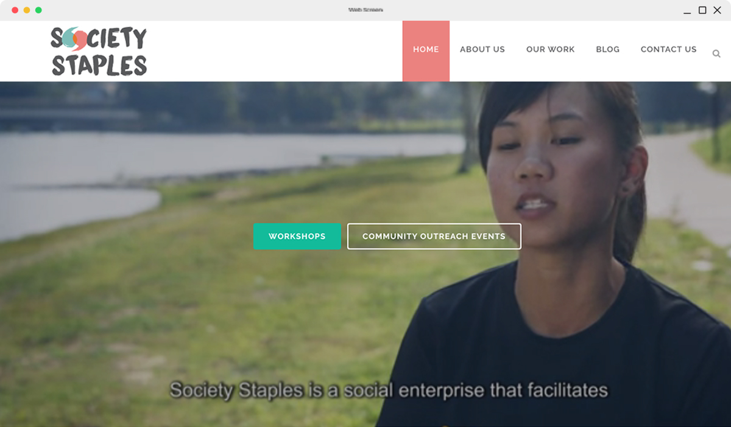Click the Society Staples logo
This screenshot has width=731, height=427.
[99, 51]
